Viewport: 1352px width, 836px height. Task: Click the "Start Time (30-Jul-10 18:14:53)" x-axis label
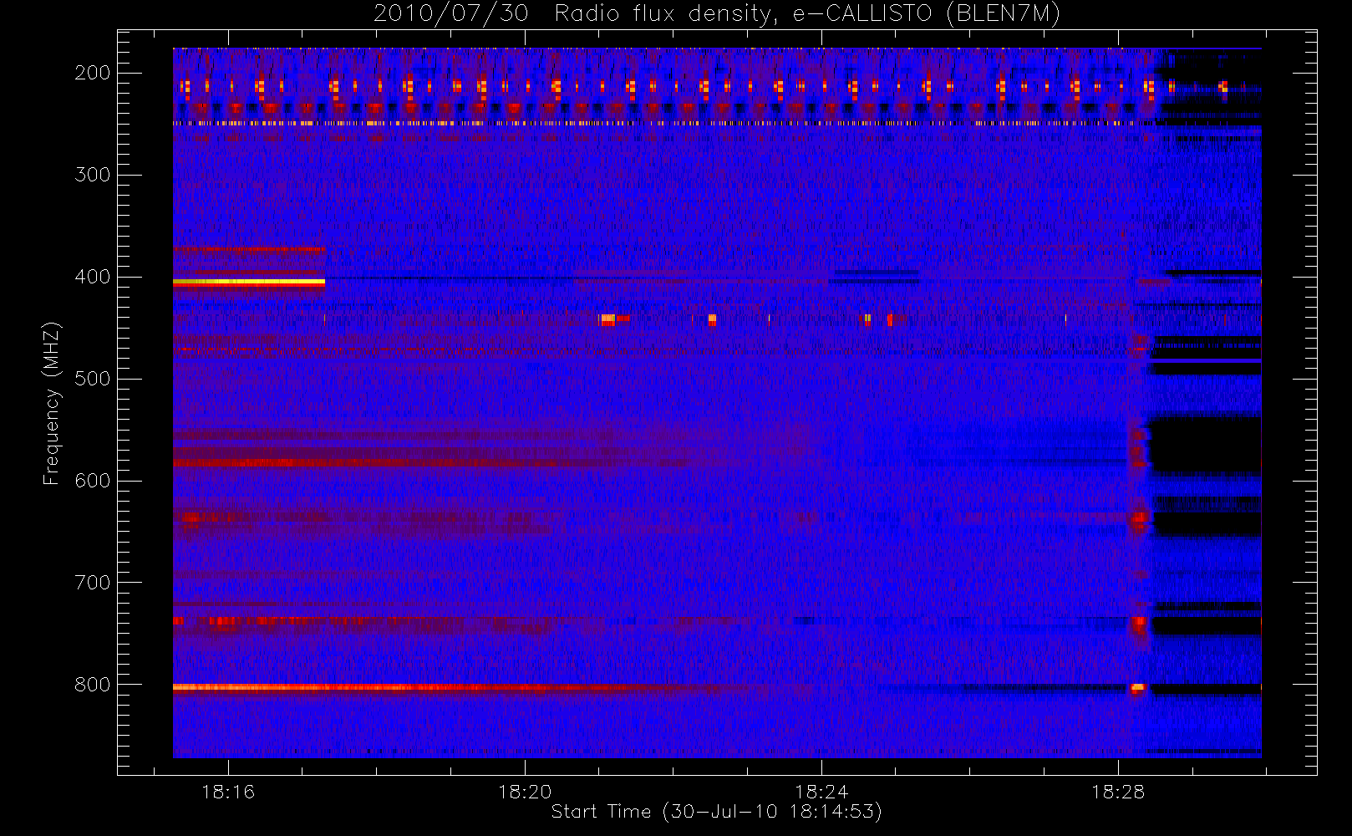coord(717,811)
